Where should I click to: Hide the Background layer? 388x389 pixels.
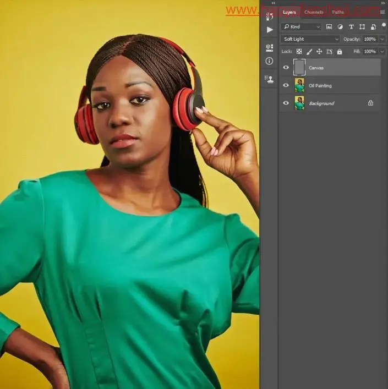286,103
